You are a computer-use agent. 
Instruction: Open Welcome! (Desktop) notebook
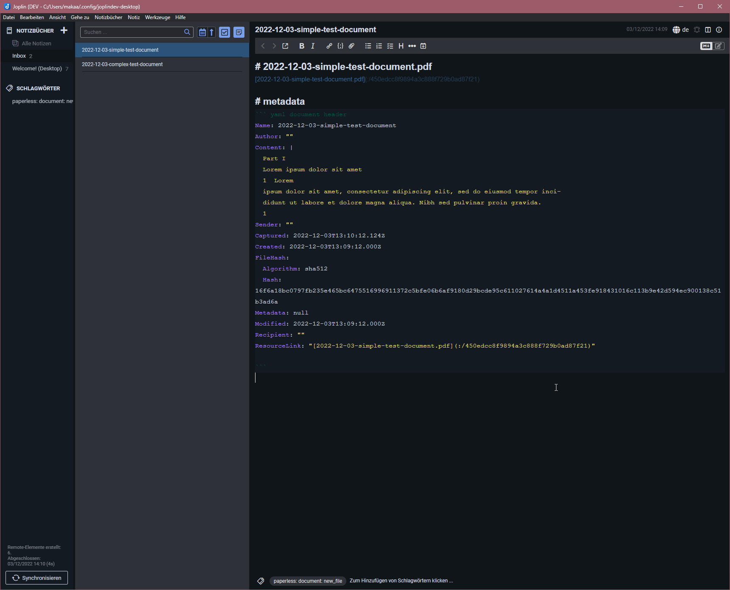[38, 68]
